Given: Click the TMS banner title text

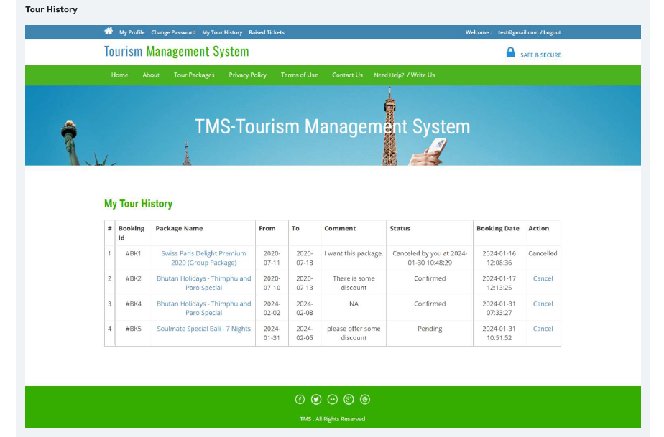Looking at the screenshot, I should [333, 126].
